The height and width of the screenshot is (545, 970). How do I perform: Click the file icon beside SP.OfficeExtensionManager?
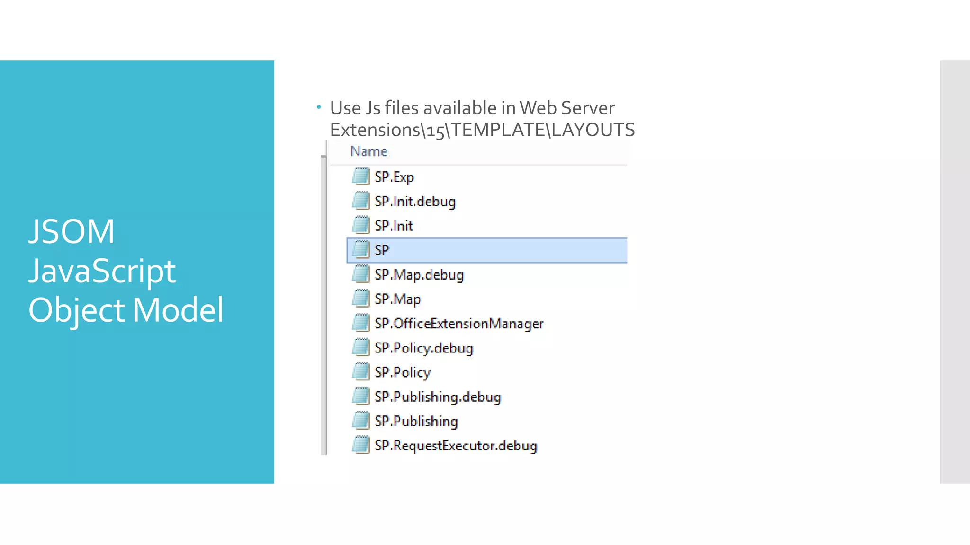(361, 323)
